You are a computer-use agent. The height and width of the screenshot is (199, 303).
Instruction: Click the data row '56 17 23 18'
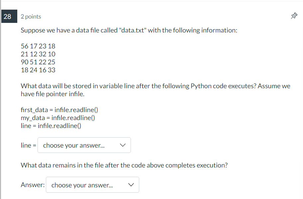tap(38, 46)
